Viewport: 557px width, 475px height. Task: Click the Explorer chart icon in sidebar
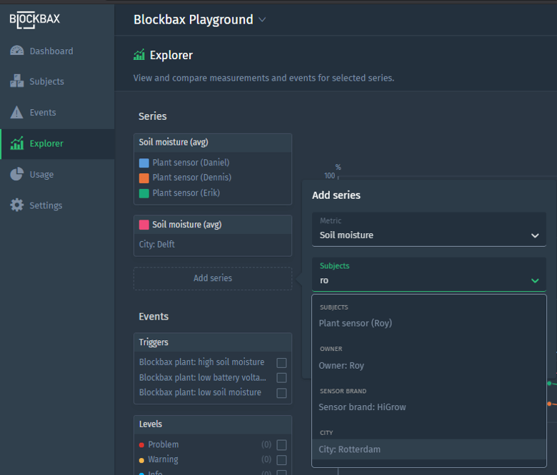pyautogui.click(x=16, y=143)
